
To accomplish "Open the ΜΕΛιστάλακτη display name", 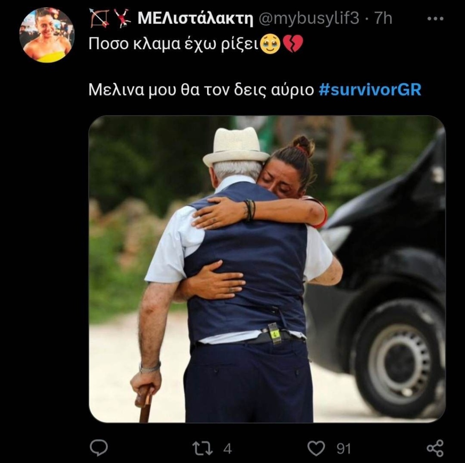I will tap(195, 19).
